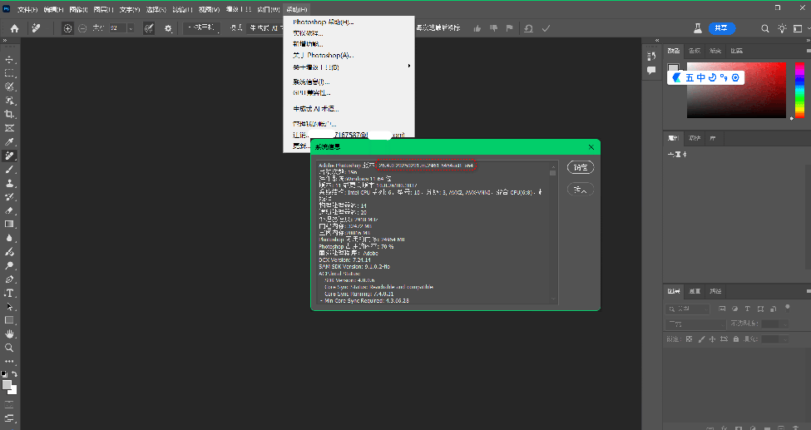
Task: Toggle filter for type layers (T icon)
Action: (748, 309)
